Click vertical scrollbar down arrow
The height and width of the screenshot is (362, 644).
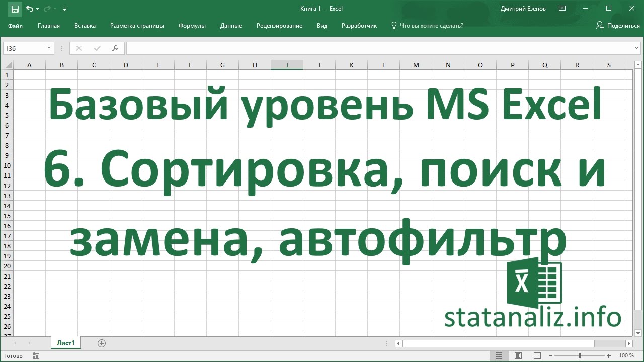coord(638,333)
